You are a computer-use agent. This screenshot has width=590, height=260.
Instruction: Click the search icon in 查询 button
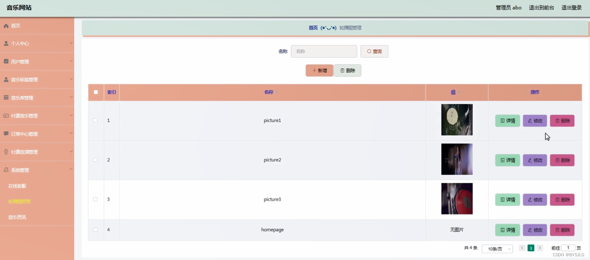coord(369,51)
